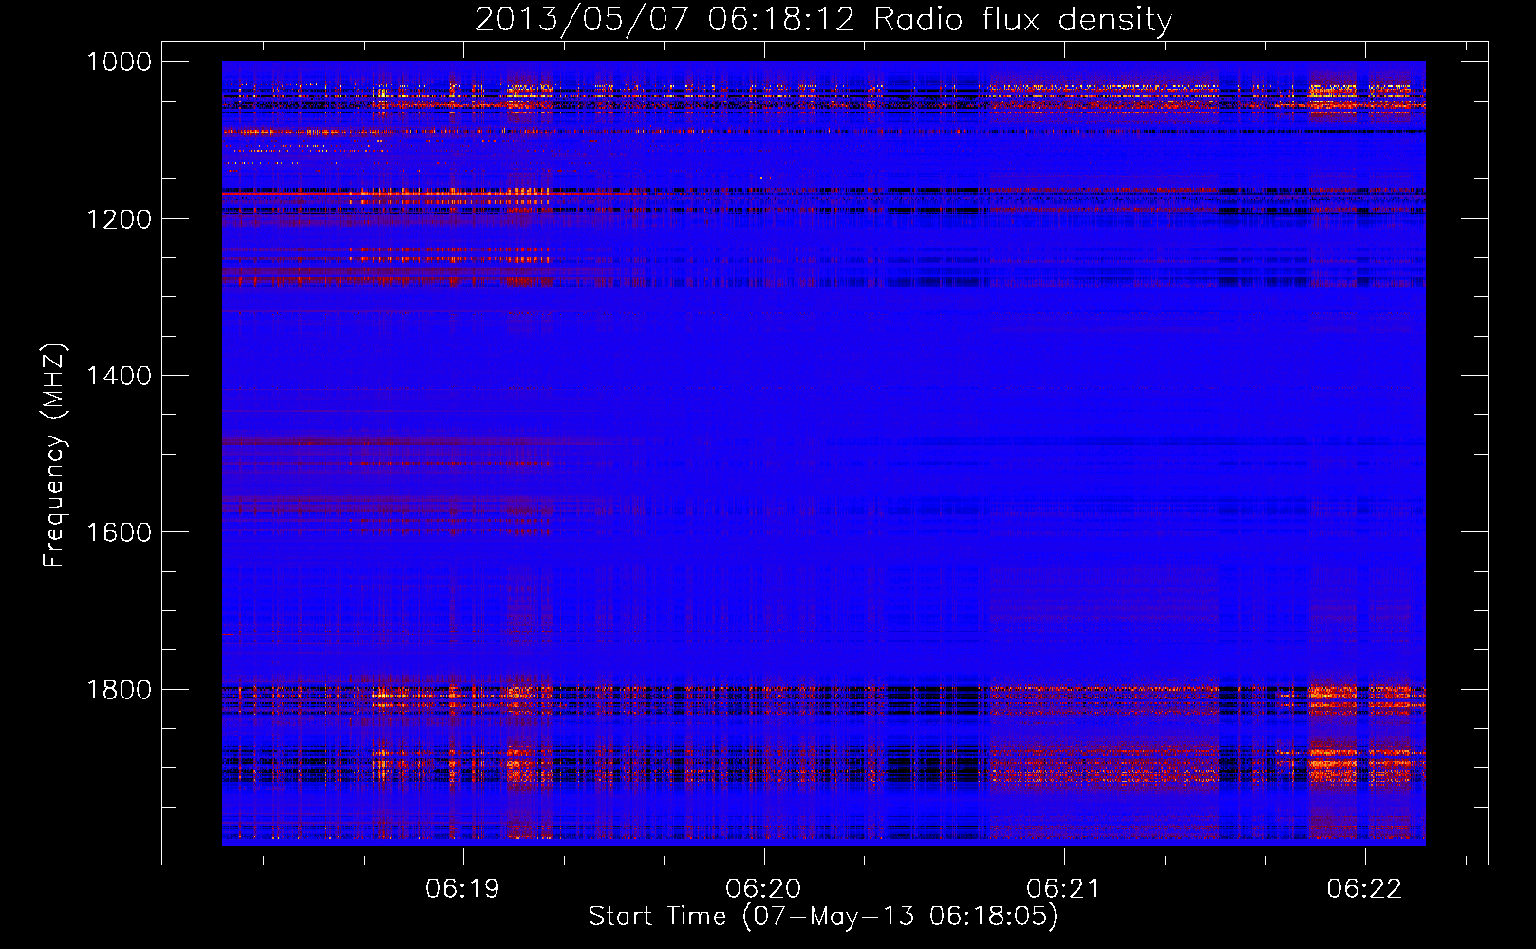Click the 1400 frequency tick label

(x=119, y=376)
